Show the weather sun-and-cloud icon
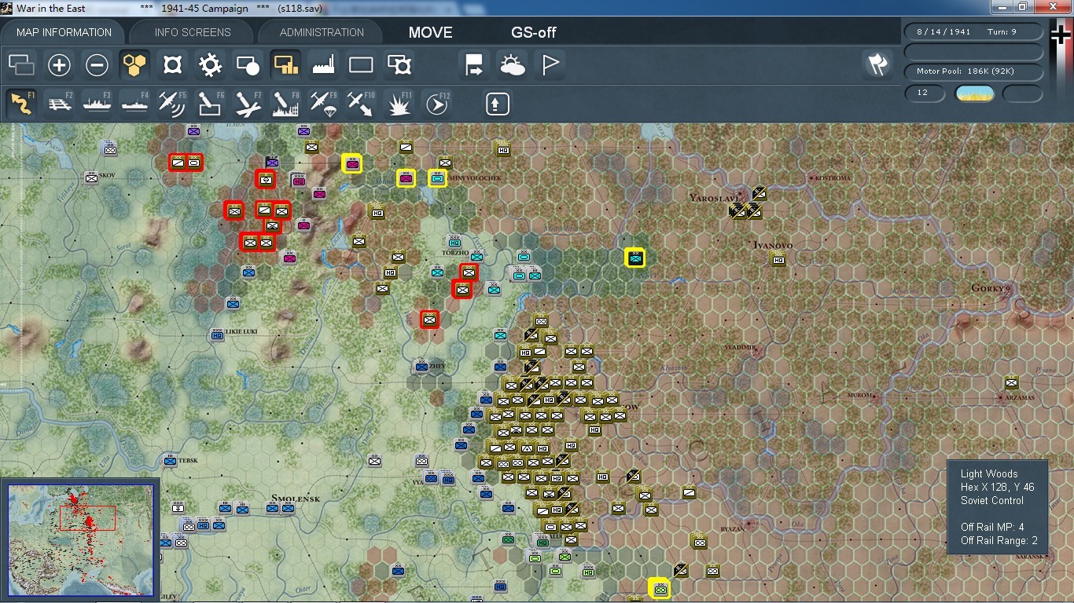 [x=512, y=65]
